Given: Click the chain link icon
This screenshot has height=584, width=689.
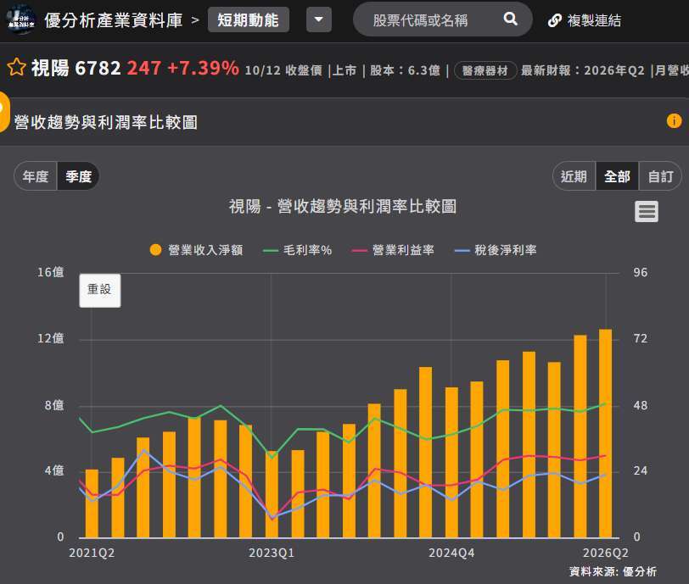Looking at the screenshot, I should pyautogui.click(x=555, y=20).
